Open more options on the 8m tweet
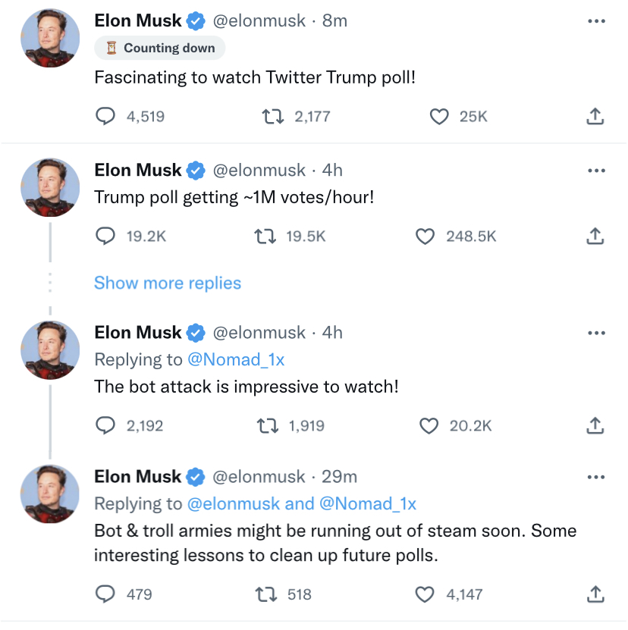The width and height of the screenshot is (628, 630). [x=597, y=21]
